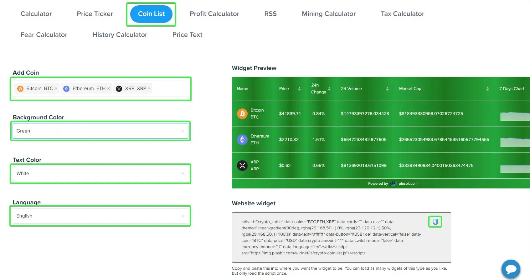Click the plasbit logo in widget footer
Image resolution: width=530 pixels, height=280 pixels.
tap(393, 184)
